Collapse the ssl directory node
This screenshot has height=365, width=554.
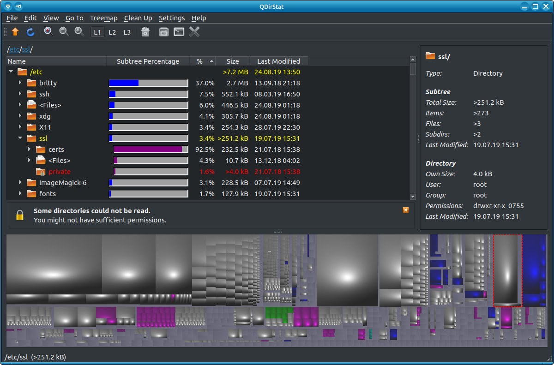coord(20,138)
